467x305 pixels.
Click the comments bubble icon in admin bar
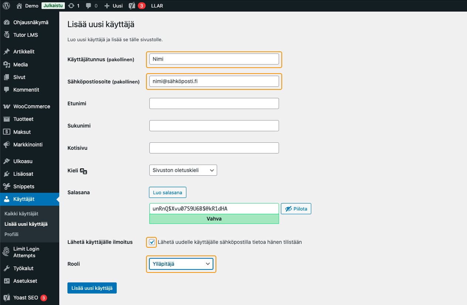[x=89, y=6]
